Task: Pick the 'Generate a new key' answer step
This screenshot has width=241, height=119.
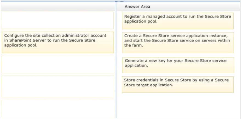Action: pos(178,65)
